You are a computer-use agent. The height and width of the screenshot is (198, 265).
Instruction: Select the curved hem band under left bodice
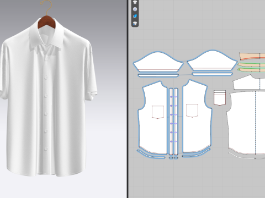point(151,155)
